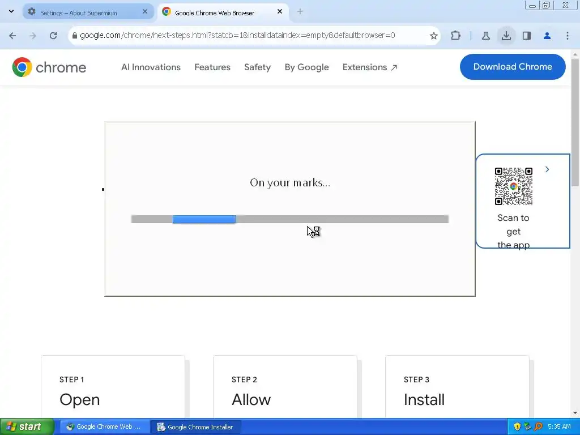Click the STEP 3 Install card
The height and width of the screenshot is (435, 580).
coord(457,387)
